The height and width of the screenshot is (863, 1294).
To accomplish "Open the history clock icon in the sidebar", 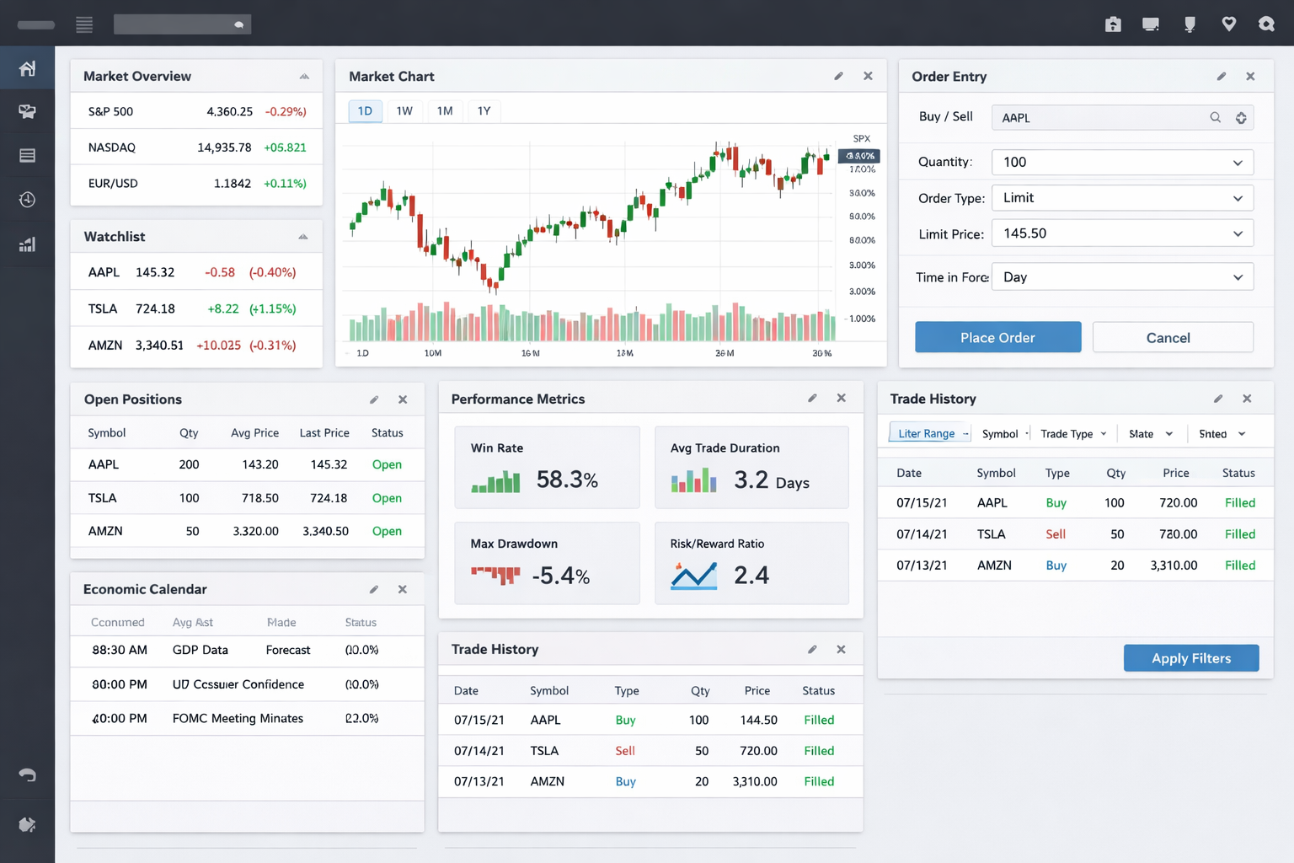I will pyautogui.click(x=27, y=200).
